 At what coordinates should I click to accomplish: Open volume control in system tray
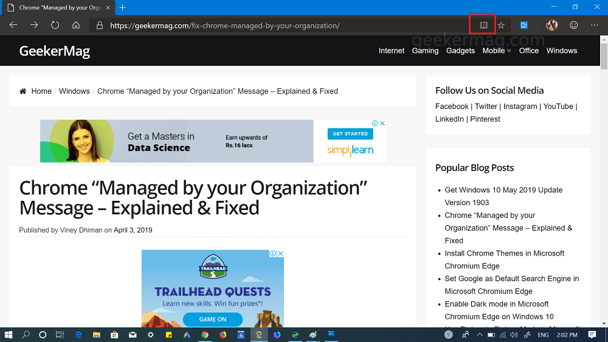pyautogui.click(x=514, y=335)
